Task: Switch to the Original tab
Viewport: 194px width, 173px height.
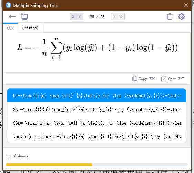Action: 30,28
